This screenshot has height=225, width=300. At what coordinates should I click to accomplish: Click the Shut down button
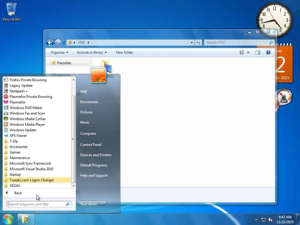point(88,204)
